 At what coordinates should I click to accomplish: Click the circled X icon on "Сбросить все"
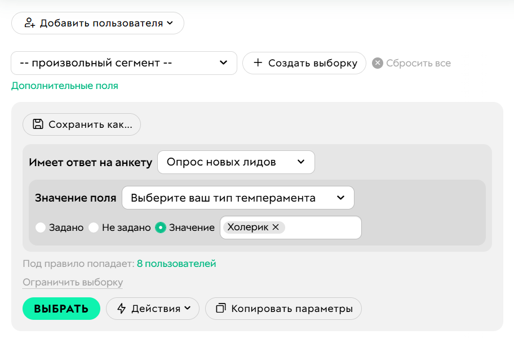(377, 63)
